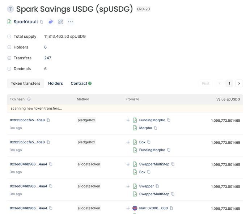Copy FundingMorpho recipient address in second row
This screenshot has width=246, height=214.
[x=169, y=150]
